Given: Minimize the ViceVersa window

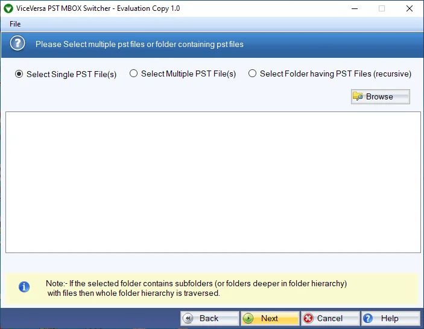Looking at the screenshot, I should coord(355,8).
